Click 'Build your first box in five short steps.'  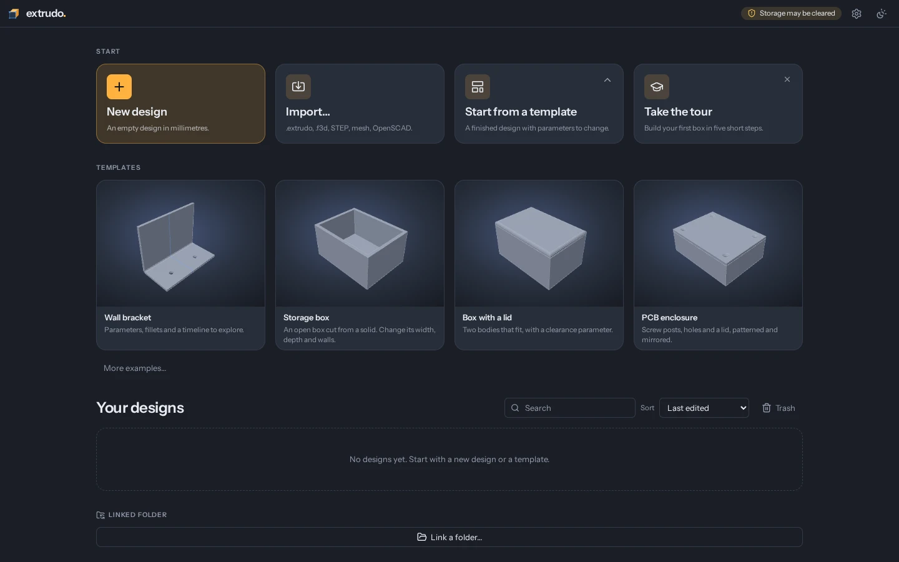coord(704,128)
